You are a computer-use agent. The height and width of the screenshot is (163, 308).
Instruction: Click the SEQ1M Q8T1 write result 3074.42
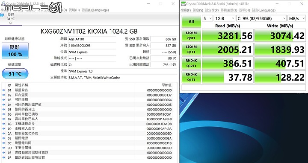tap(280, 35)
